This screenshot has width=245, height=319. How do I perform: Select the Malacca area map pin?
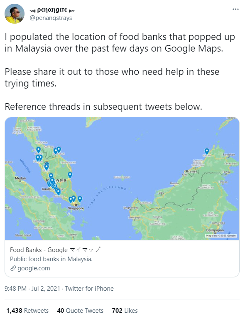point(58,192)
